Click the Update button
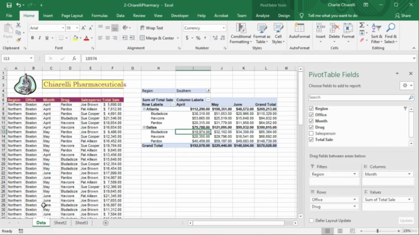419x235 pixels. tap(406, 221)
